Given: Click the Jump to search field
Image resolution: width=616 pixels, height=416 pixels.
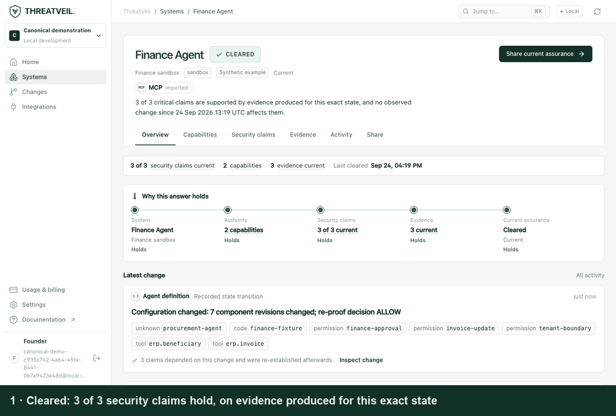Looking at the screenshot, I should click(x=504, y=12).
